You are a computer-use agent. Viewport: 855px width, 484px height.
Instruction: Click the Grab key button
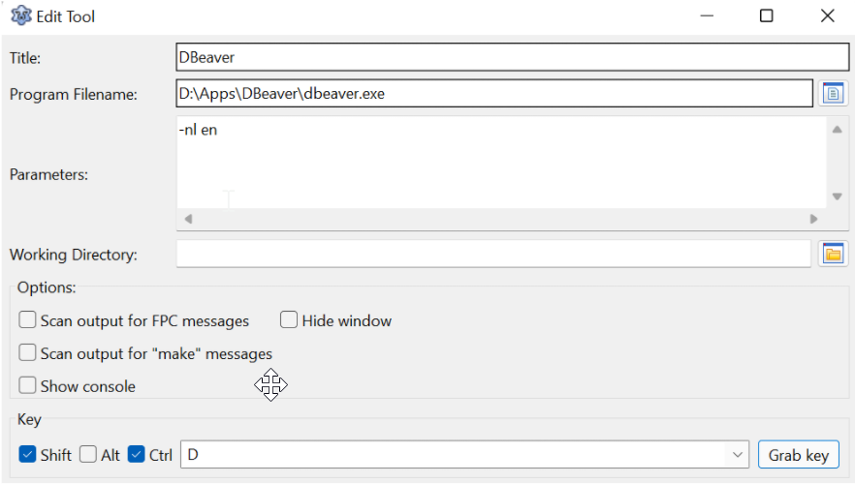pyautogui.click(x=799, y=455)
